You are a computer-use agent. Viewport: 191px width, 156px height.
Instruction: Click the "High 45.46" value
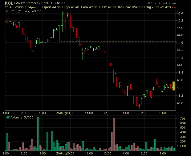(x=71, y=7)
